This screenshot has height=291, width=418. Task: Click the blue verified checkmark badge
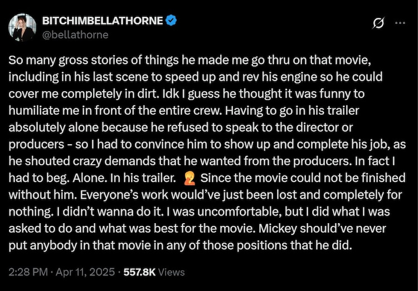tap(172, 21)
